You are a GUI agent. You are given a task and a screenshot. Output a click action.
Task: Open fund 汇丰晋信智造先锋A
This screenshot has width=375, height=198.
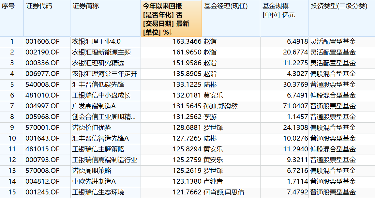coord(100,138)
